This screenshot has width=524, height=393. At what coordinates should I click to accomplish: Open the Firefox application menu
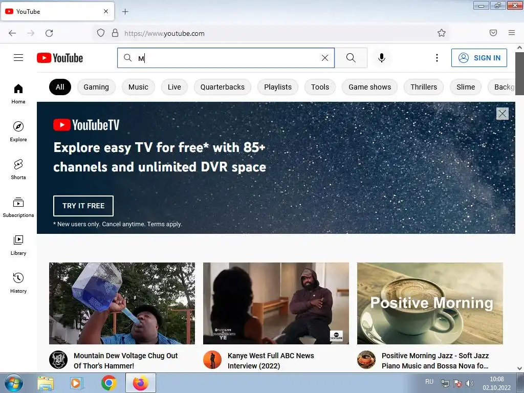(x=512, y=33)
